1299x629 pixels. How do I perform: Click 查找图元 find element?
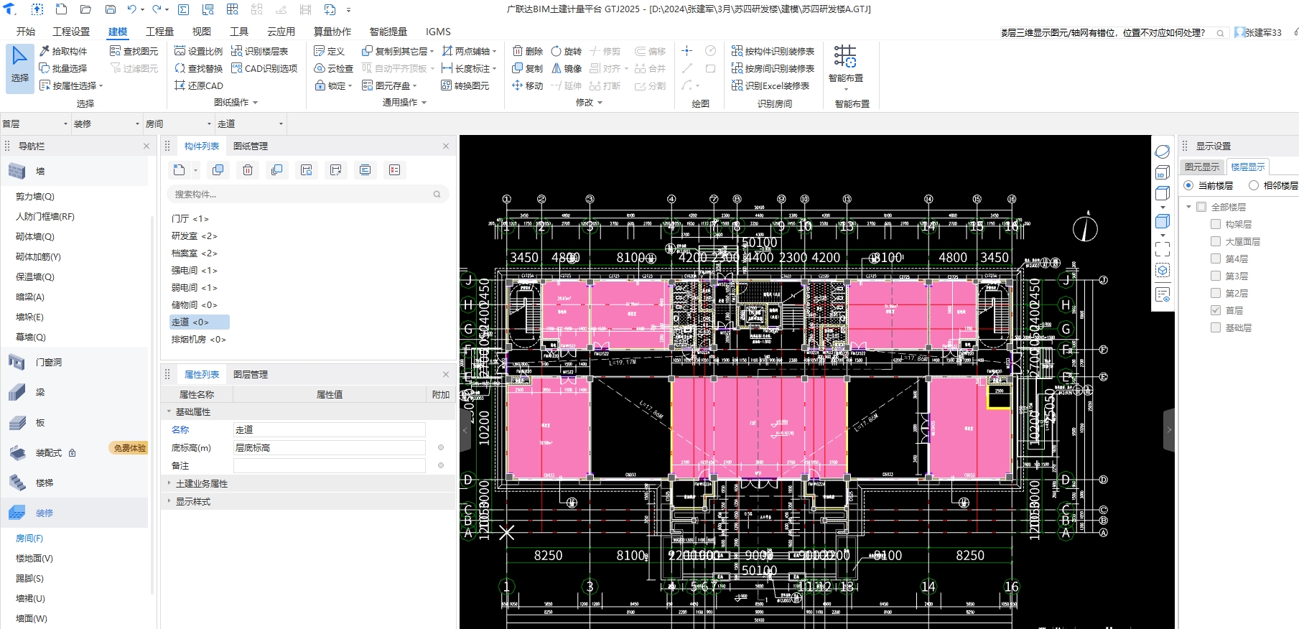coord(134,51)
